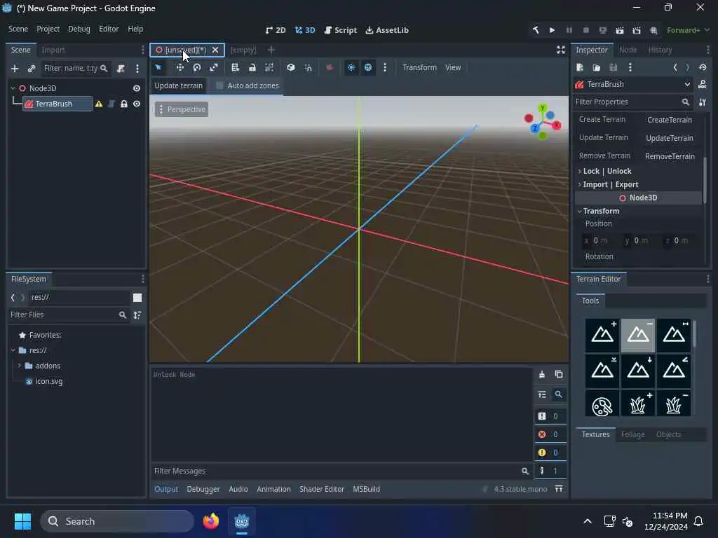
Task: Open the Debug menu
Action: coord(79,29)
